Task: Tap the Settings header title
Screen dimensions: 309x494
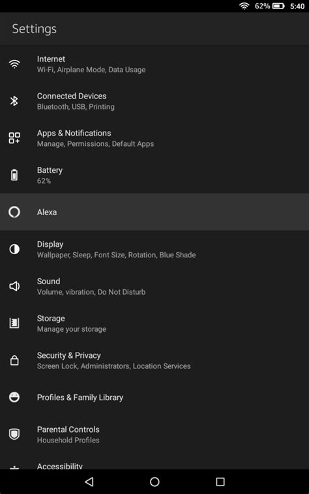Action: [x=35, y=29]
